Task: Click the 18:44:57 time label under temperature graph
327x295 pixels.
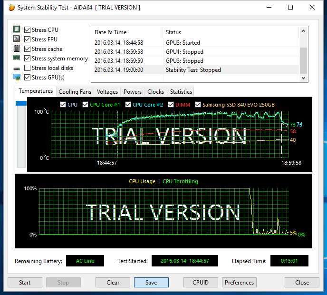Action: point(107,163)
